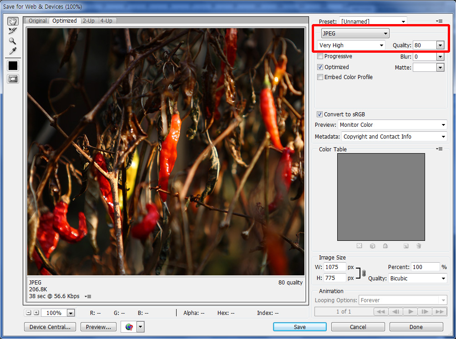The height and width of the screenshot is (339, 456).
Task: Uncheck the Optimized checkbox
Action: coord(320,67)
